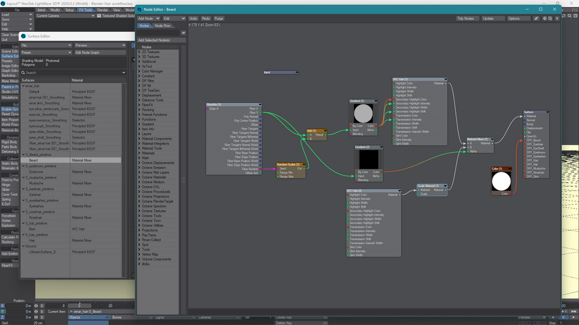Switch to the FX Tools tab
The image size is (579, 325).
pyautogui.click(x=86, y=10)
